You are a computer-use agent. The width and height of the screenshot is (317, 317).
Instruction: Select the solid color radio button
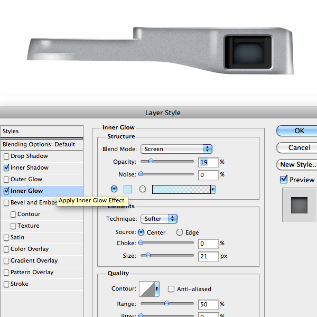pyautogui.click(x=114, y=189)
